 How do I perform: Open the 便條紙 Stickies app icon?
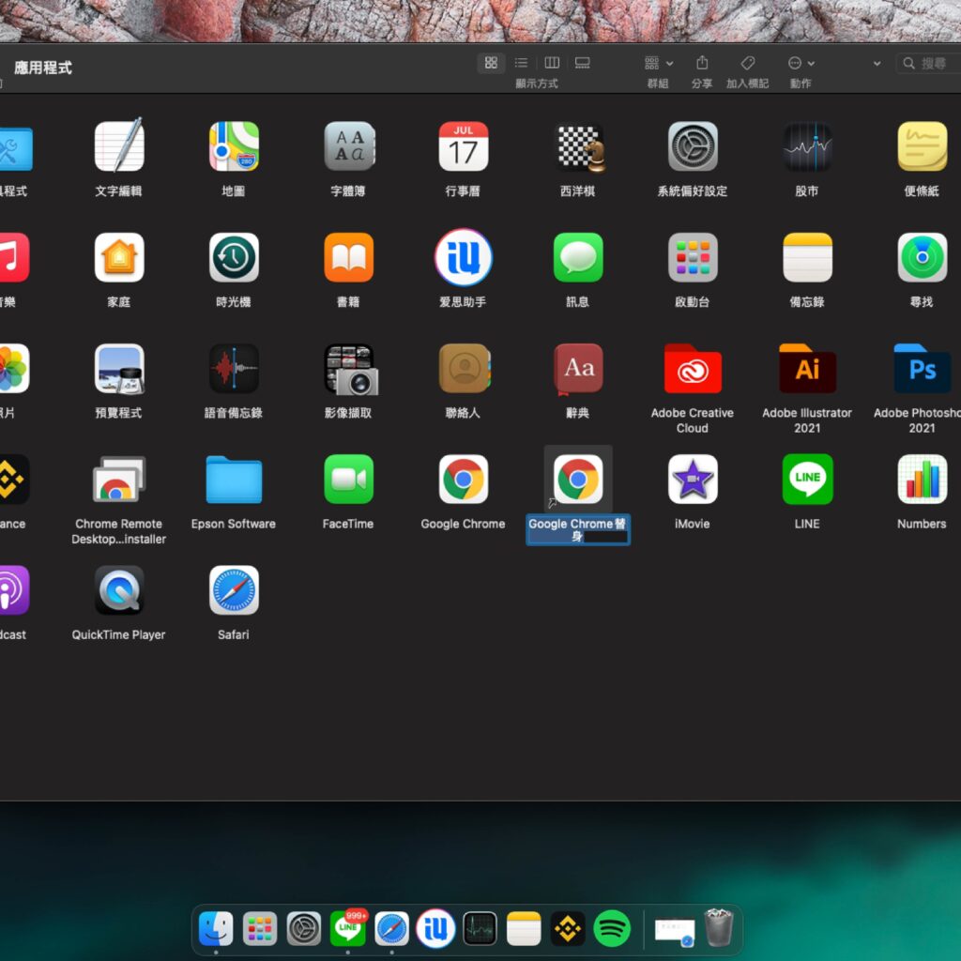coord(923,147)
